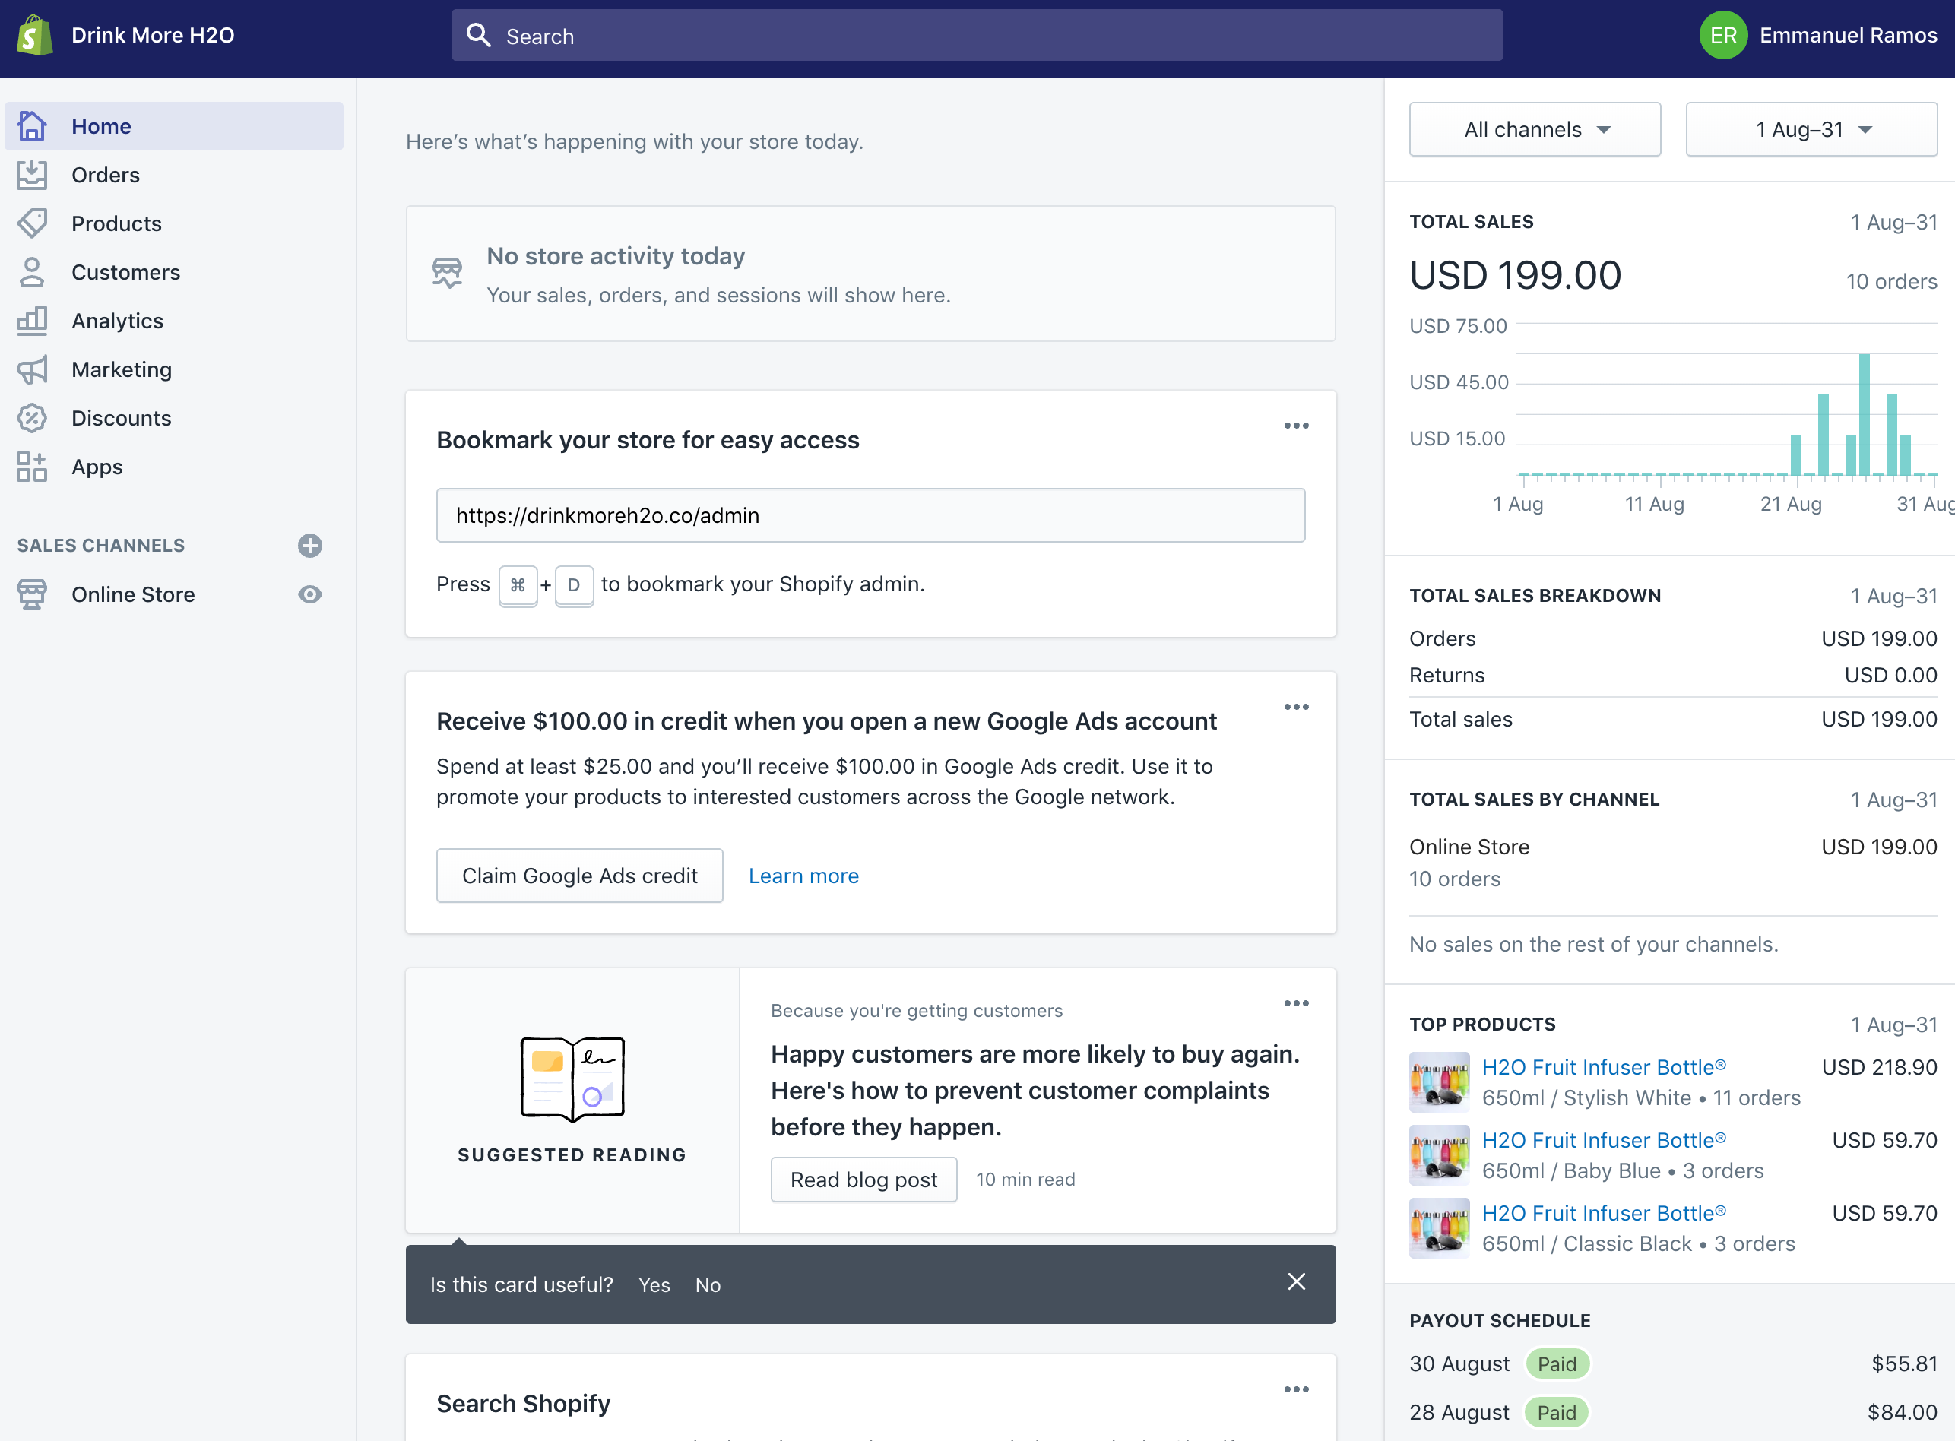Open the Learn more link

click(x=803, y=876)
